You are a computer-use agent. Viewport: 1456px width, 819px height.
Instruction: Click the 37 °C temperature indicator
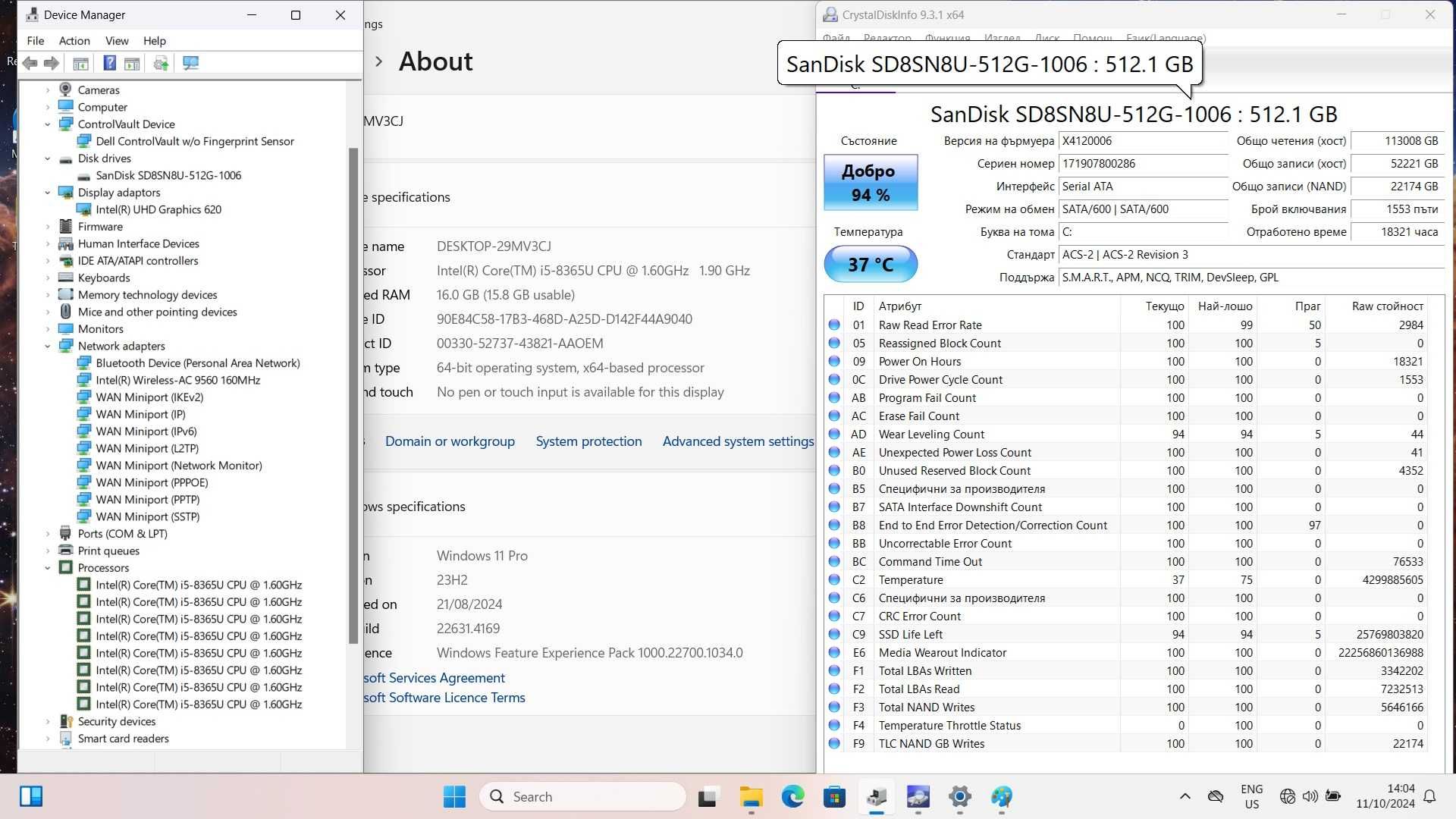coord(871,265)
